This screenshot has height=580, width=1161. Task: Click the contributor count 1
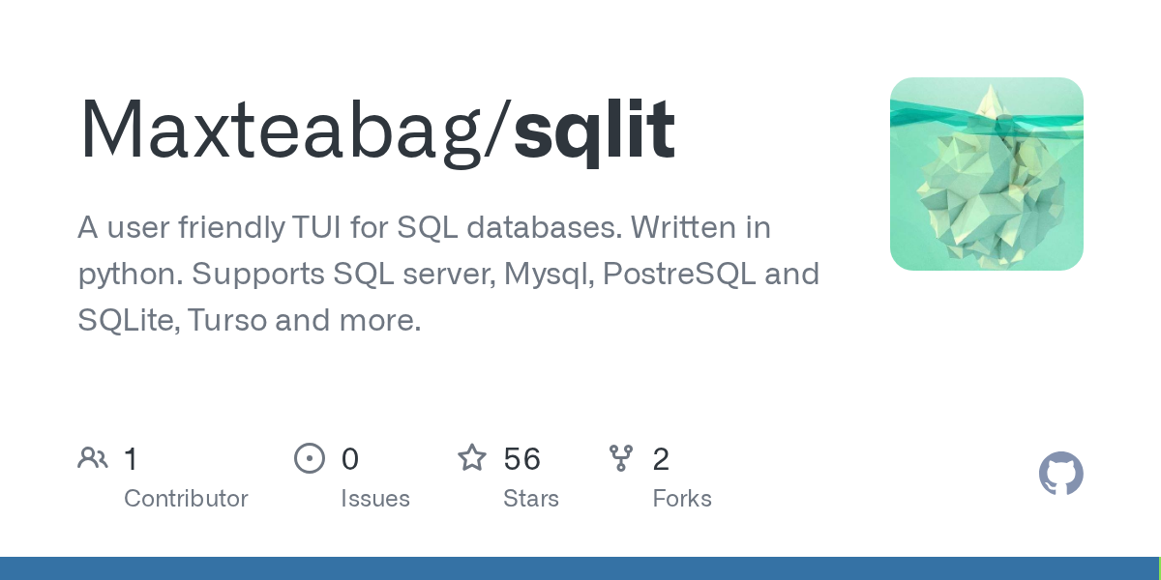pos(131,459)
